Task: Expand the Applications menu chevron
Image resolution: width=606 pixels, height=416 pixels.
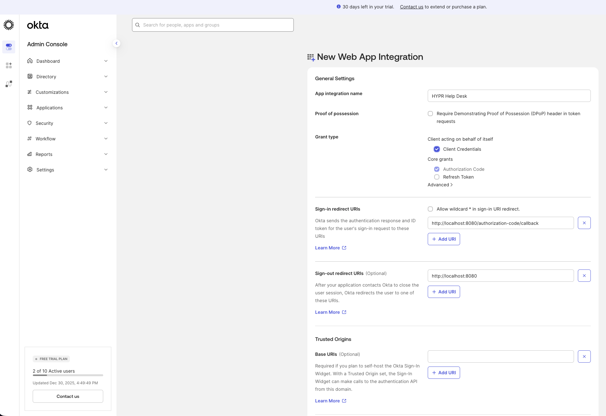Action: 106,108
